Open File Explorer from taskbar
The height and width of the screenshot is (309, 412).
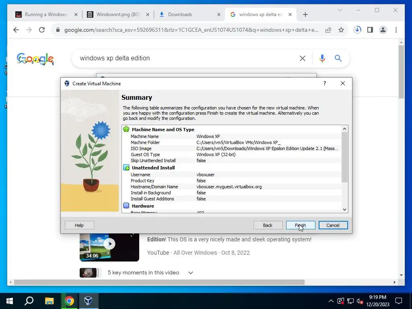click(x=49, y=301)
